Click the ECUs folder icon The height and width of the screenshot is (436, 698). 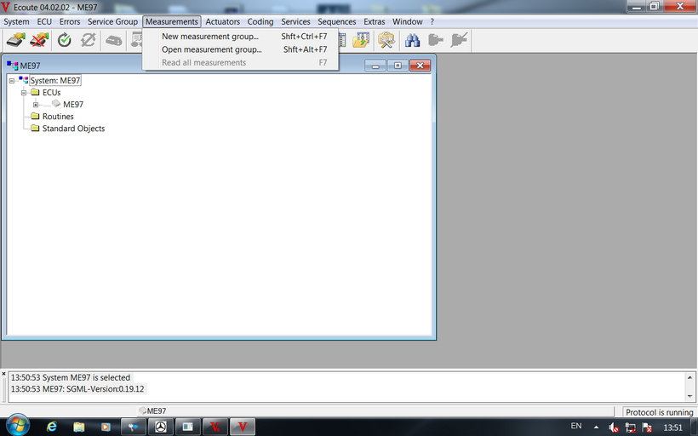click(35, 92)
